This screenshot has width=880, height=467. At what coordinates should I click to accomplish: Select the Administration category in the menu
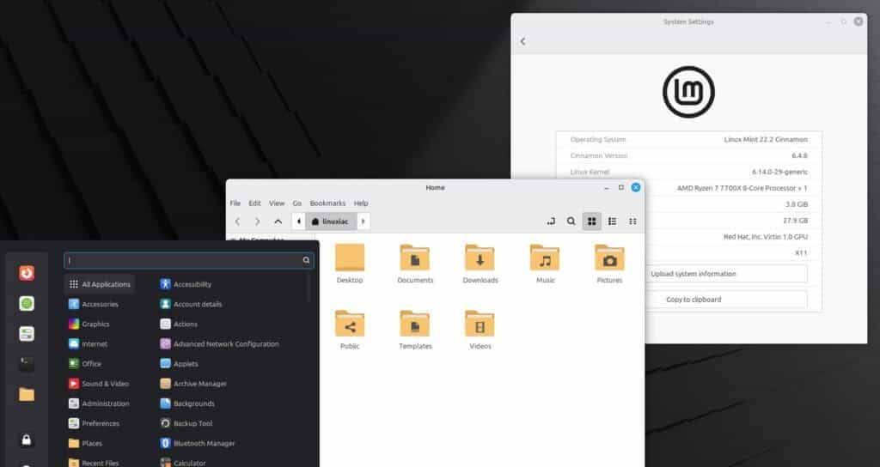click(x=100, y=403)
